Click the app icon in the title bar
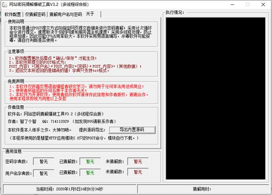This screenshot has width=272, height=195. point(5,4)
